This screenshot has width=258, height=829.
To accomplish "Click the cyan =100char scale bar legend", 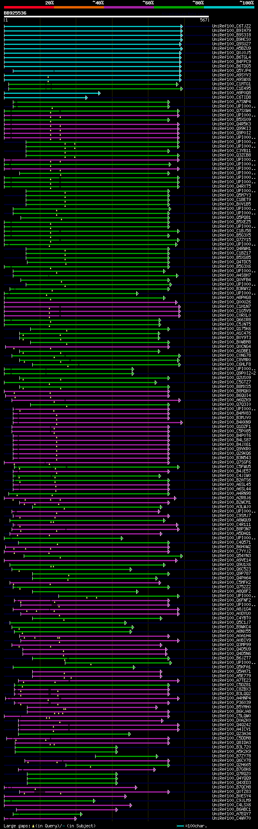I will coord(180,826).
